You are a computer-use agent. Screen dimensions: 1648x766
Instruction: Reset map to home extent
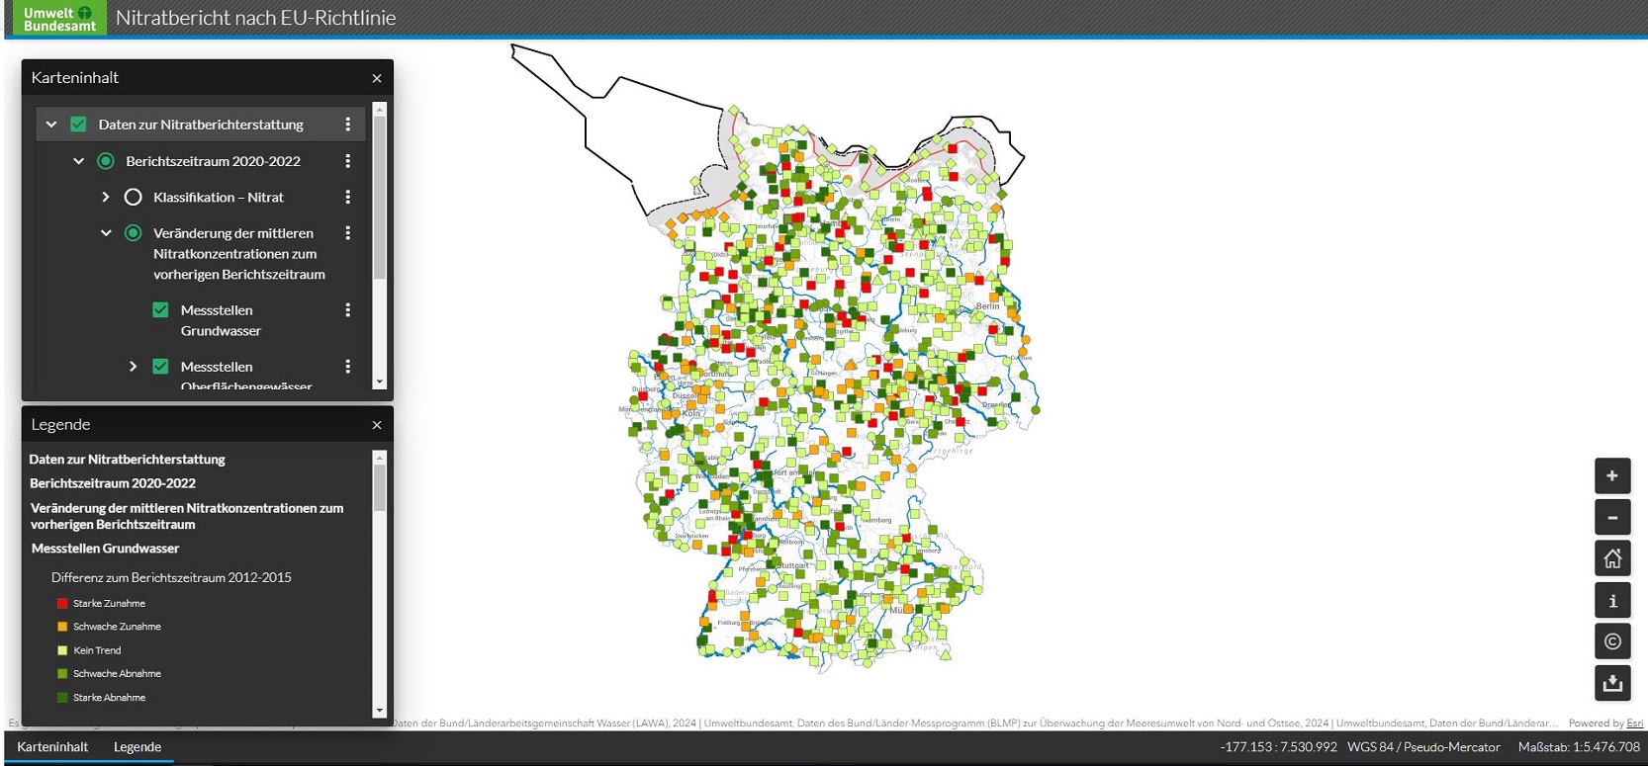click(1611, 559)
